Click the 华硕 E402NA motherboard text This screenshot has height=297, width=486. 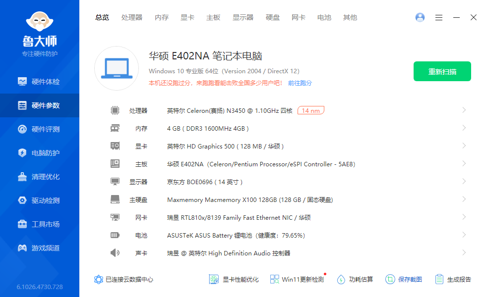tap(261, 164)
